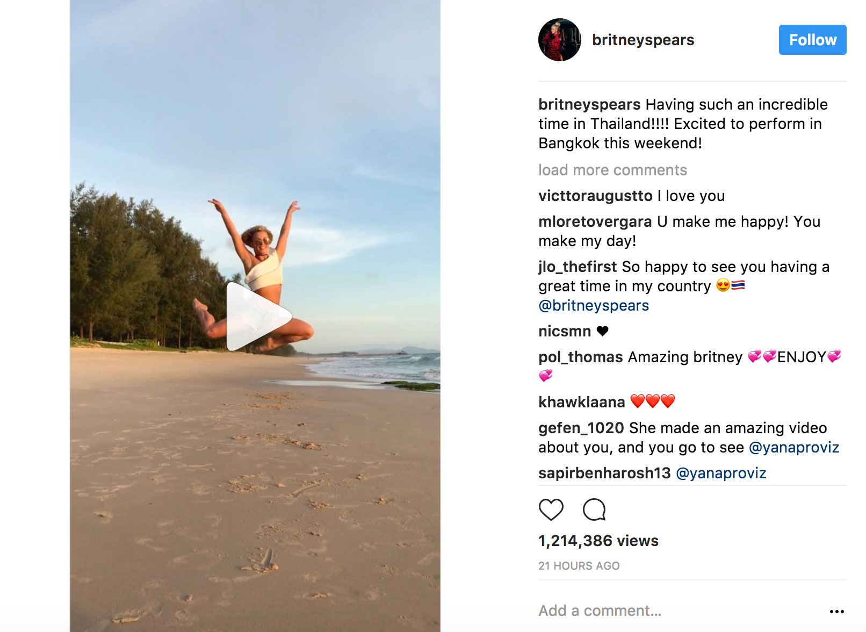Open the three-dot more options menu

pos(836,612)
